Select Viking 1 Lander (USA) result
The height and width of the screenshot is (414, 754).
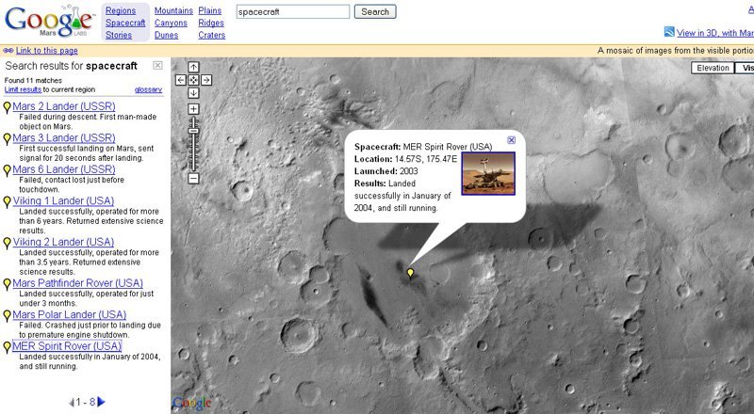63,201
